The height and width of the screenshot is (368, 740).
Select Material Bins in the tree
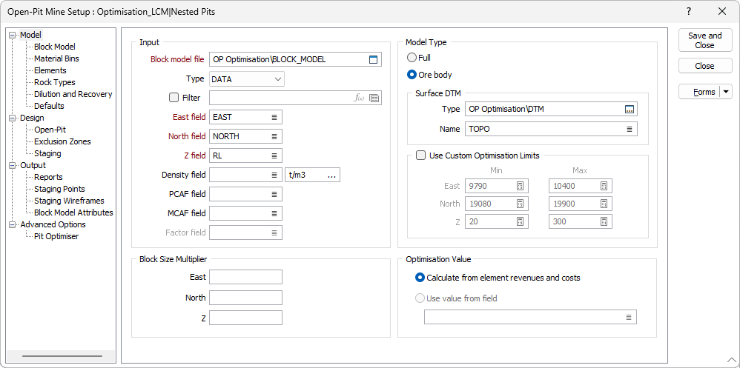pos(56,58)
